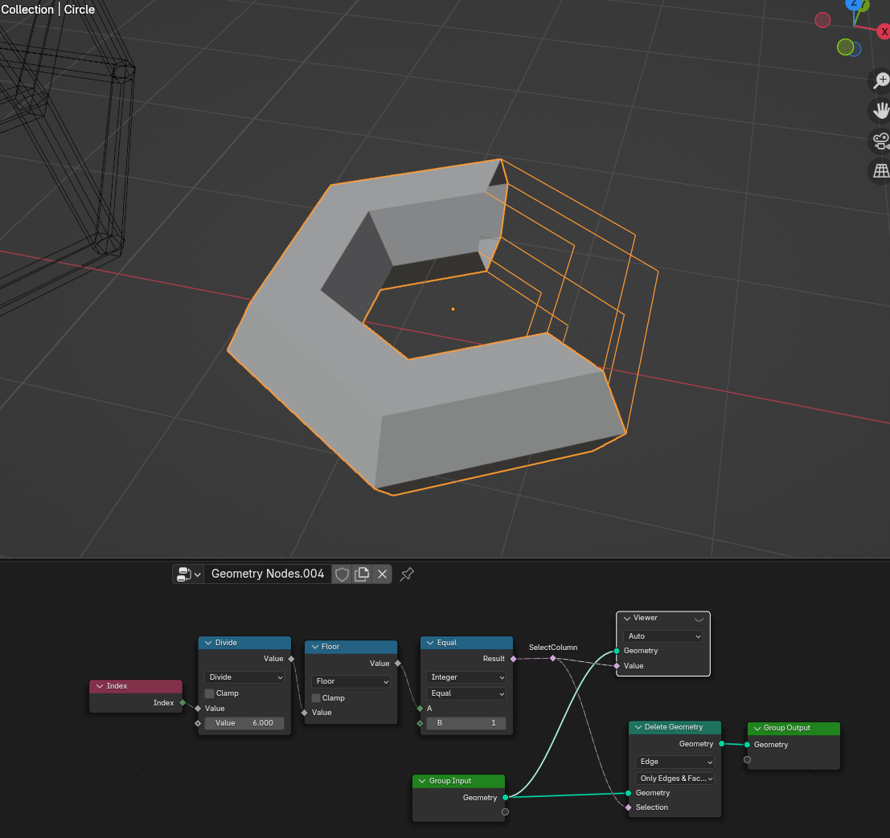Viewport: 890px width, 838px height.
Task: Click the Geometry Nodes.004 name field
Action: click(x=268, y=574)
